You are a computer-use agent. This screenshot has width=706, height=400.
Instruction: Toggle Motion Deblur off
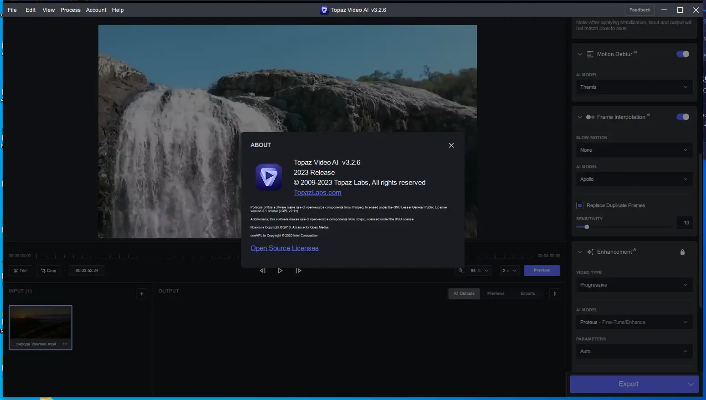pos(683,54)
